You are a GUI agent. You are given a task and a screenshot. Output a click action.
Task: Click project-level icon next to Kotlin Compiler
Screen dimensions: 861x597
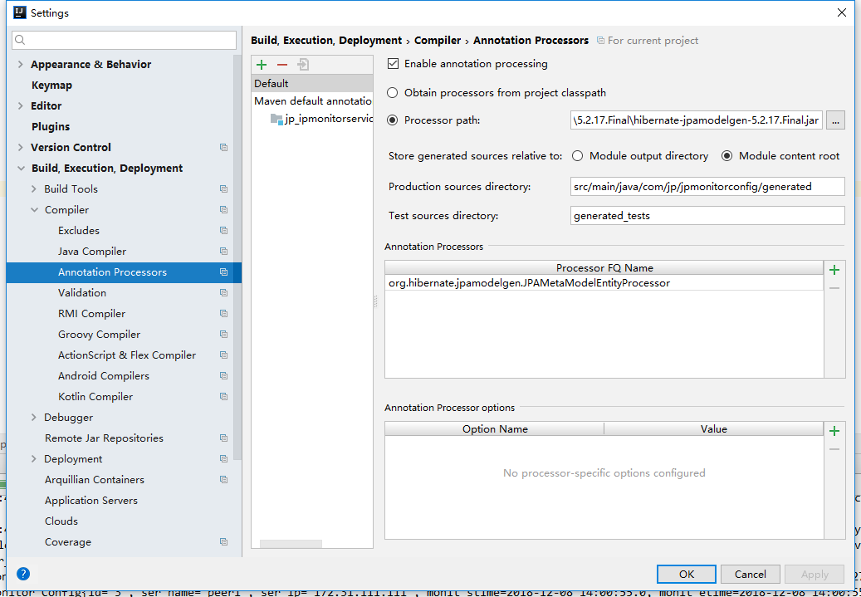[x=223, y=397]
